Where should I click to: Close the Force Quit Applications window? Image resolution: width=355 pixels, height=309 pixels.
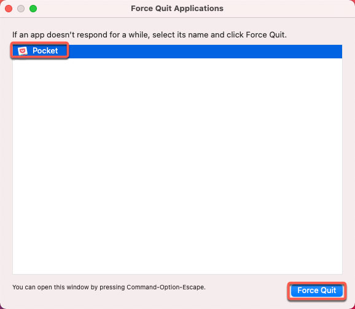click(9, 9)
